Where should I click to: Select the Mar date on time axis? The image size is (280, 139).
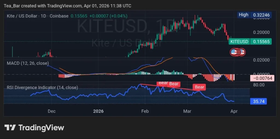(x=187, y=111)
